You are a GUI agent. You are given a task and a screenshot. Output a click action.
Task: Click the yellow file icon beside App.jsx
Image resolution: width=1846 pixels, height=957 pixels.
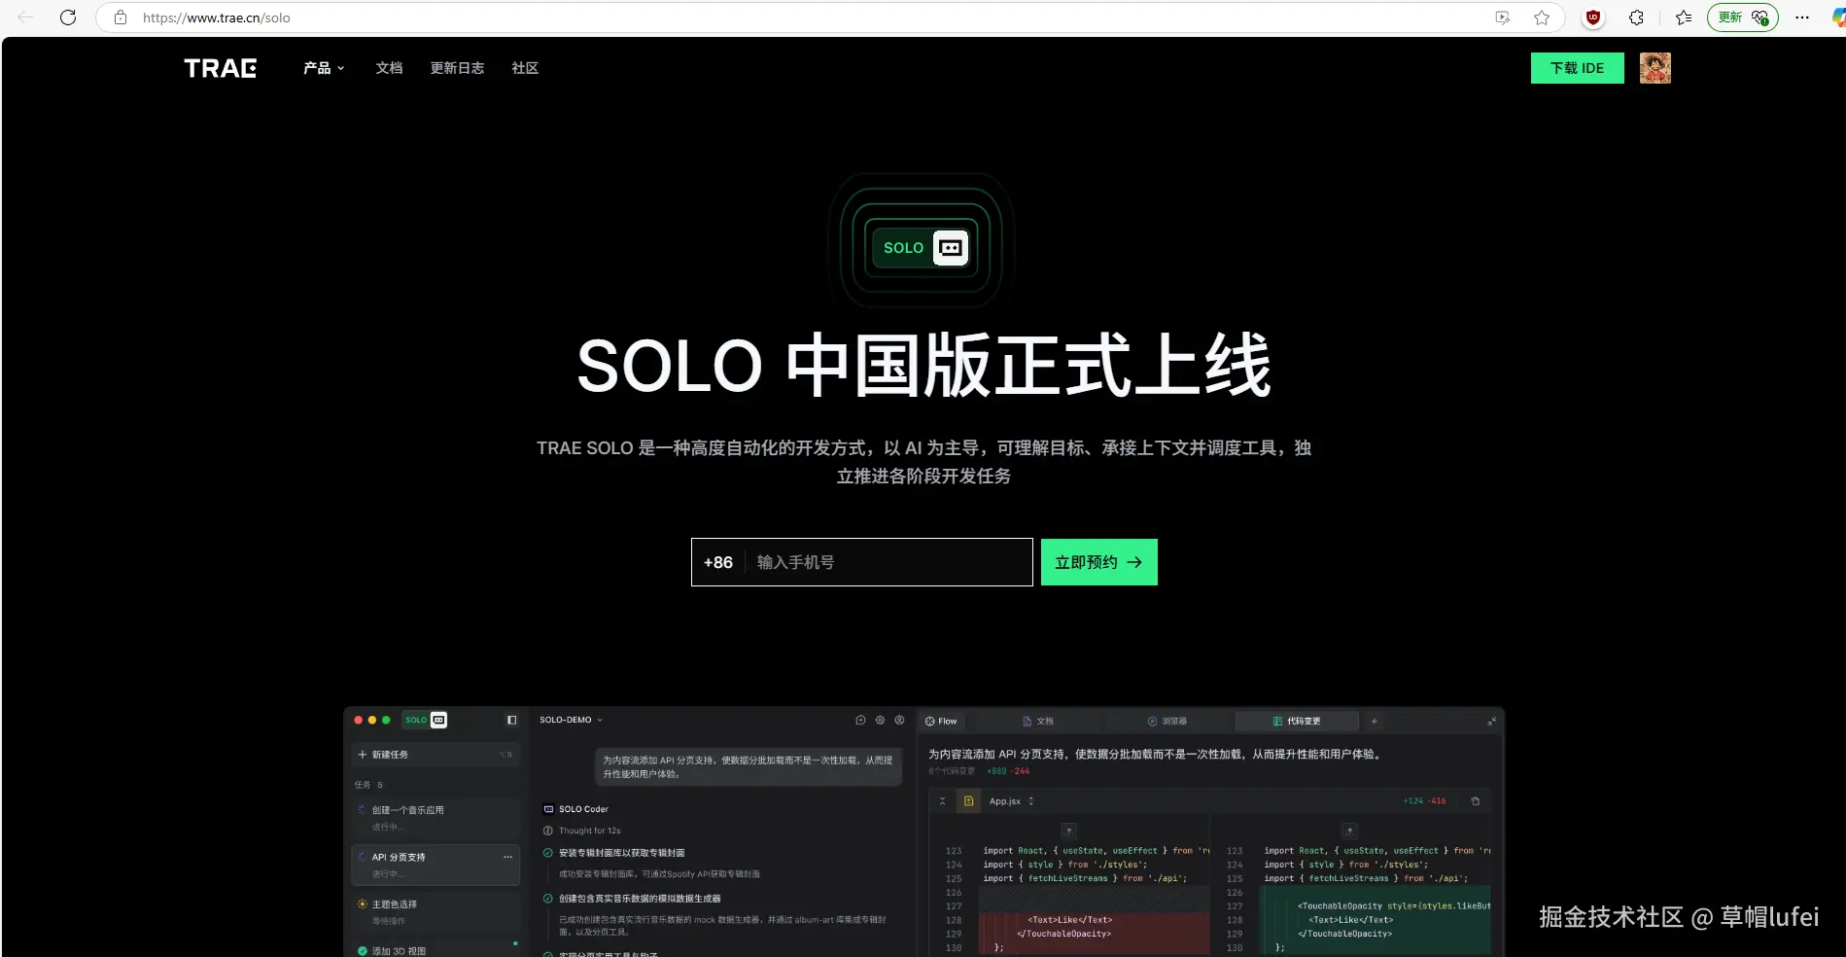968,801
